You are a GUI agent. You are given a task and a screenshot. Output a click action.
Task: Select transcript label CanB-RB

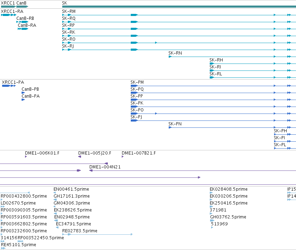tap(25, 18)
